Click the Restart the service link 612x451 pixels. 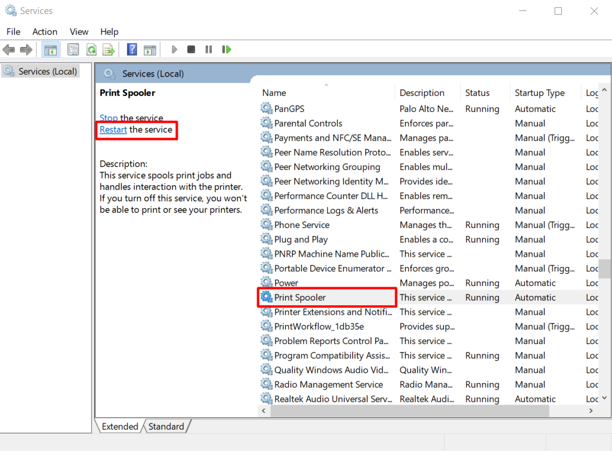point(113,130)
